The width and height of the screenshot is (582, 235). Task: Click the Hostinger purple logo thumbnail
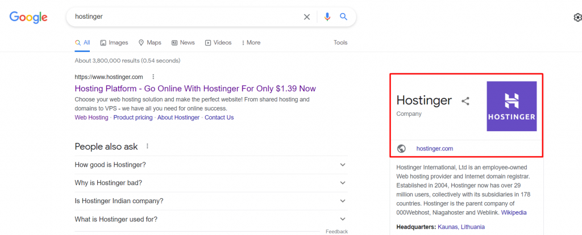coord(512,107)
